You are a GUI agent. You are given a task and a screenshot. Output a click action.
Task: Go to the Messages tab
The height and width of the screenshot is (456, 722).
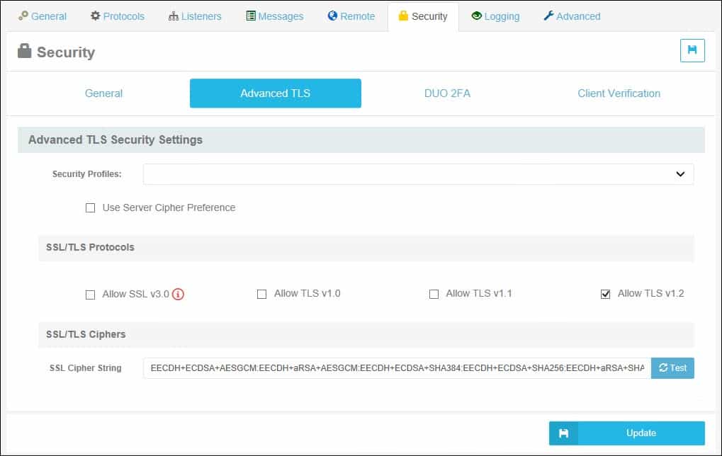274,16
